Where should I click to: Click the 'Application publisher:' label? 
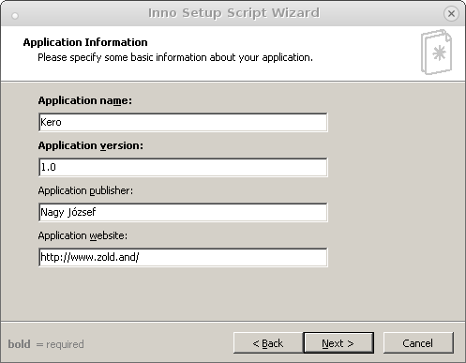[x=85, y=190]
